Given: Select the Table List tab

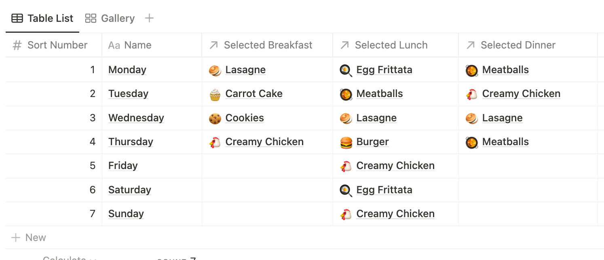Looking at the screenshot, I should point(50,18).
